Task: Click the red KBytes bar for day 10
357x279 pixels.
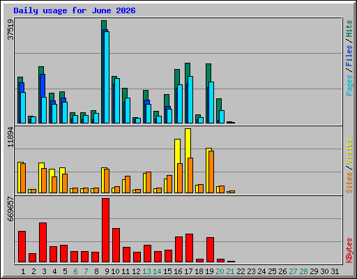Action: (116, 246)
